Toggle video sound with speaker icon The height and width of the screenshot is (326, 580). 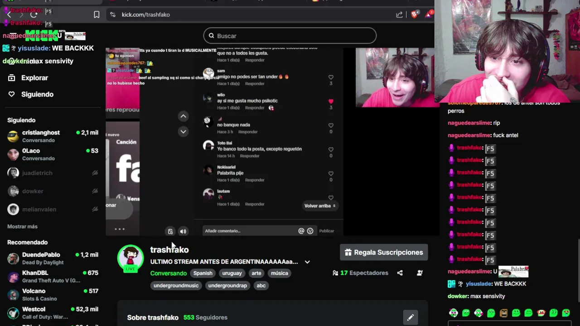[x=183, y=231]
